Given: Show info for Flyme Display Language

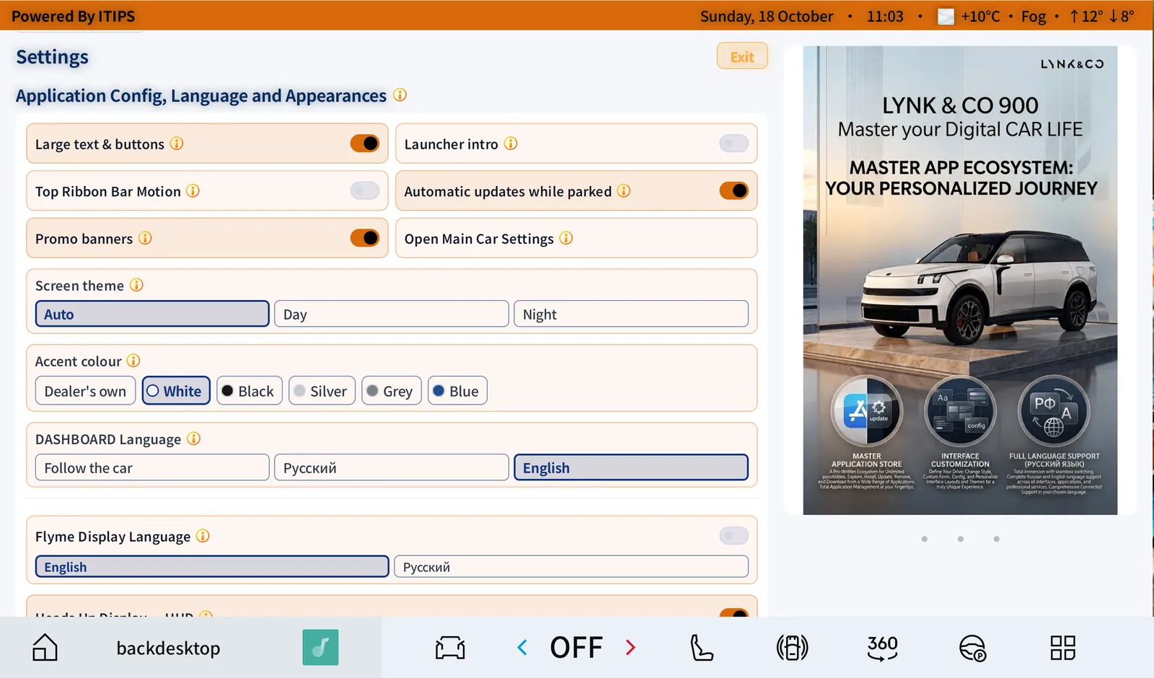Looking at the screenshot, I should 203,536.
